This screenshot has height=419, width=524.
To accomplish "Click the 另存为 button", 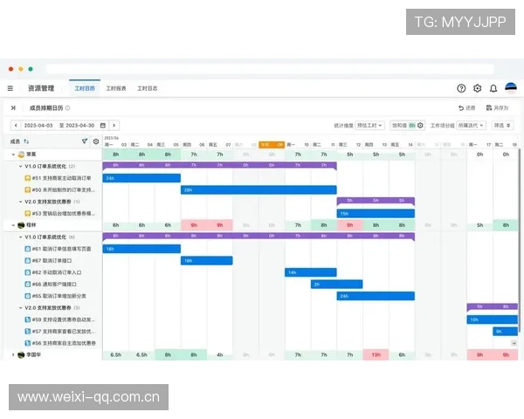I will click(497, 107).
